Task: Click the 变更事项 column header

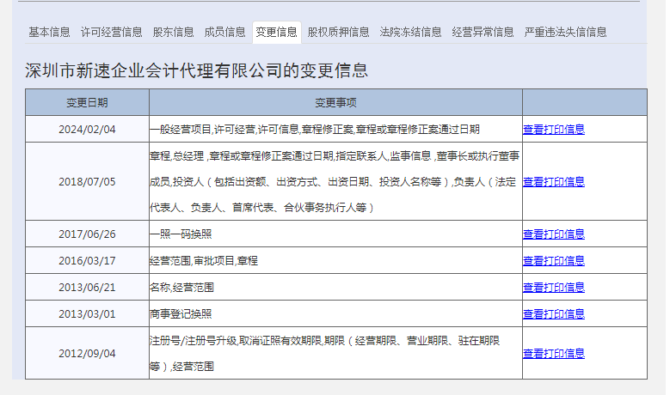Action: coord(335,103)
